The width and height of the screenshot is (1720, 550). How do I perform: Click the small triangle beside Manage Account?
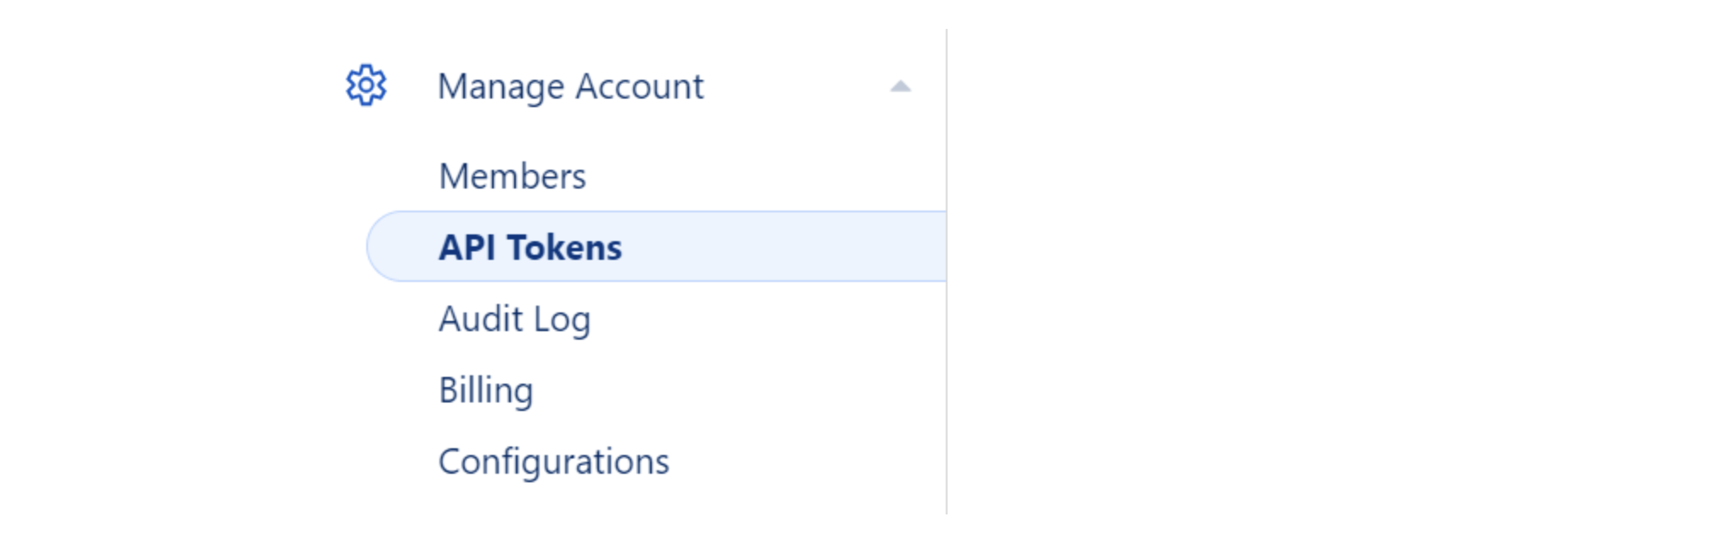click(900, 87)
